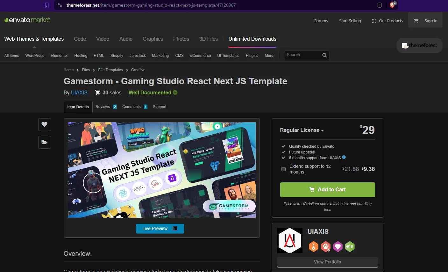The height and width of the screenshot is (272, 448).
Task: Browse Marketing category
Action: 160,55
